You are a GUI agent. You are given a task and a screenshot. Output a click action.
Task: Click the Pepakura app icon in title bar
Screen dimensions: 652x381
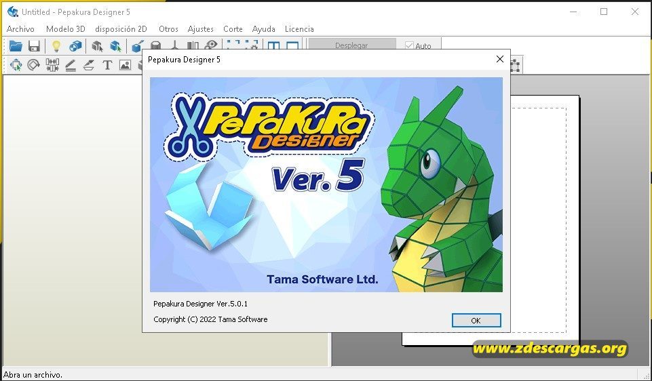[x=13, y=12]
